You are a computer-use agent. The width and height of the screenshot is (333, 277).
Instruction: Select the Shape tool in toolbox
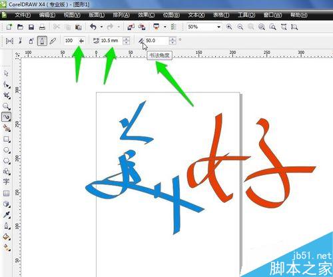pos(7,85)
